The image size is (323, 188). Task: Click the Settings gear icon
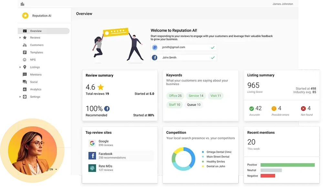pyautogui.click(x=25, y=97)
